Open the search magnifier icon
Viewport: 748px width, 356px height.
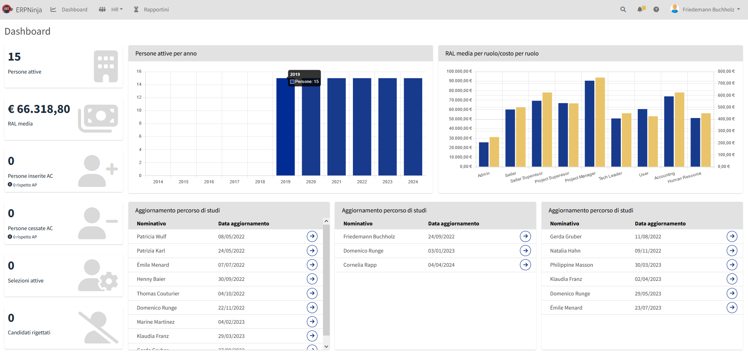623,9
